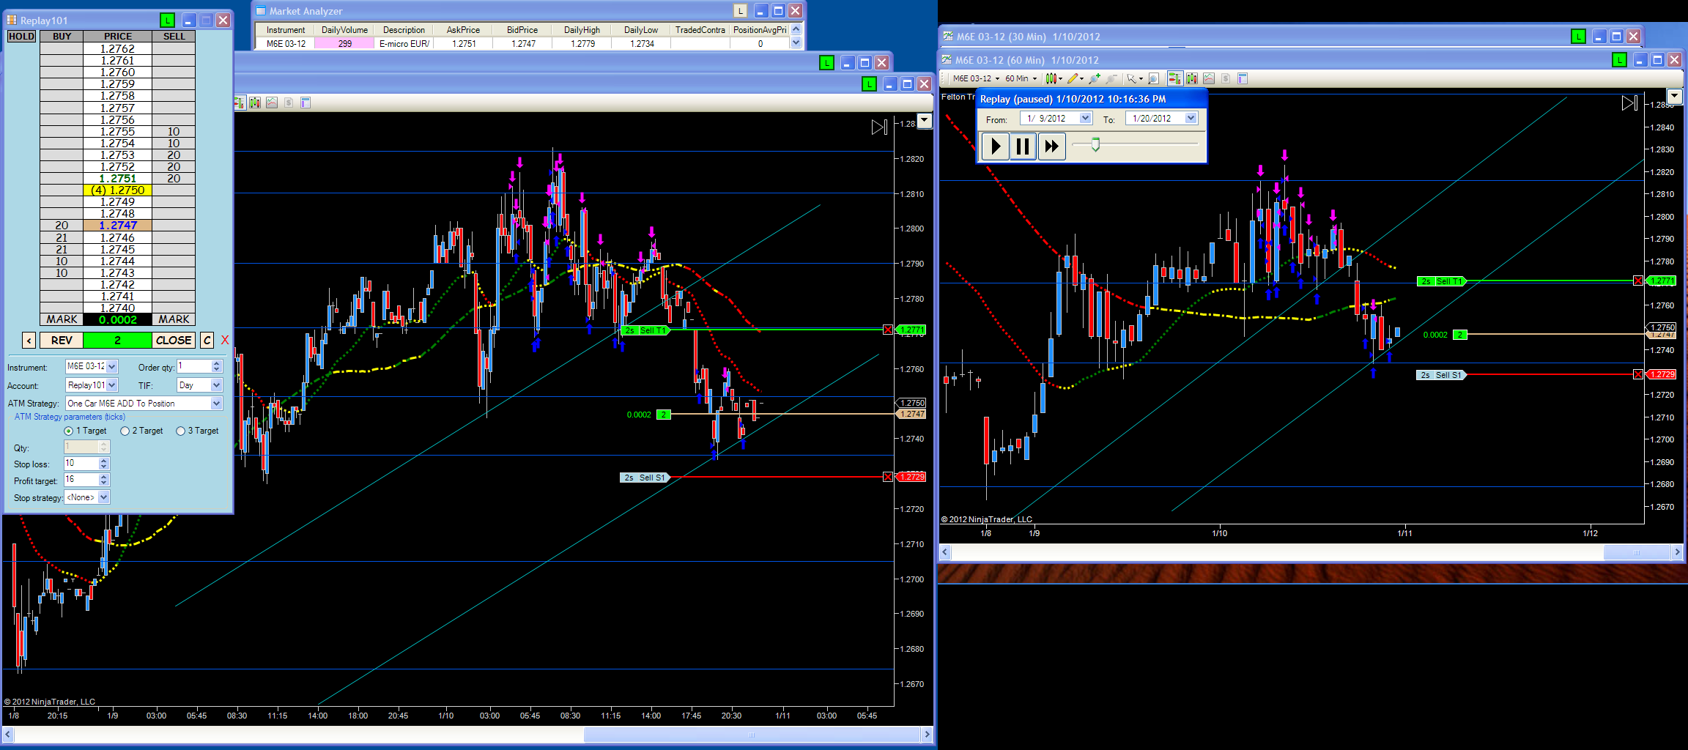Toggle green L link button on 60 Min chart

click(x=1619, y=60)
